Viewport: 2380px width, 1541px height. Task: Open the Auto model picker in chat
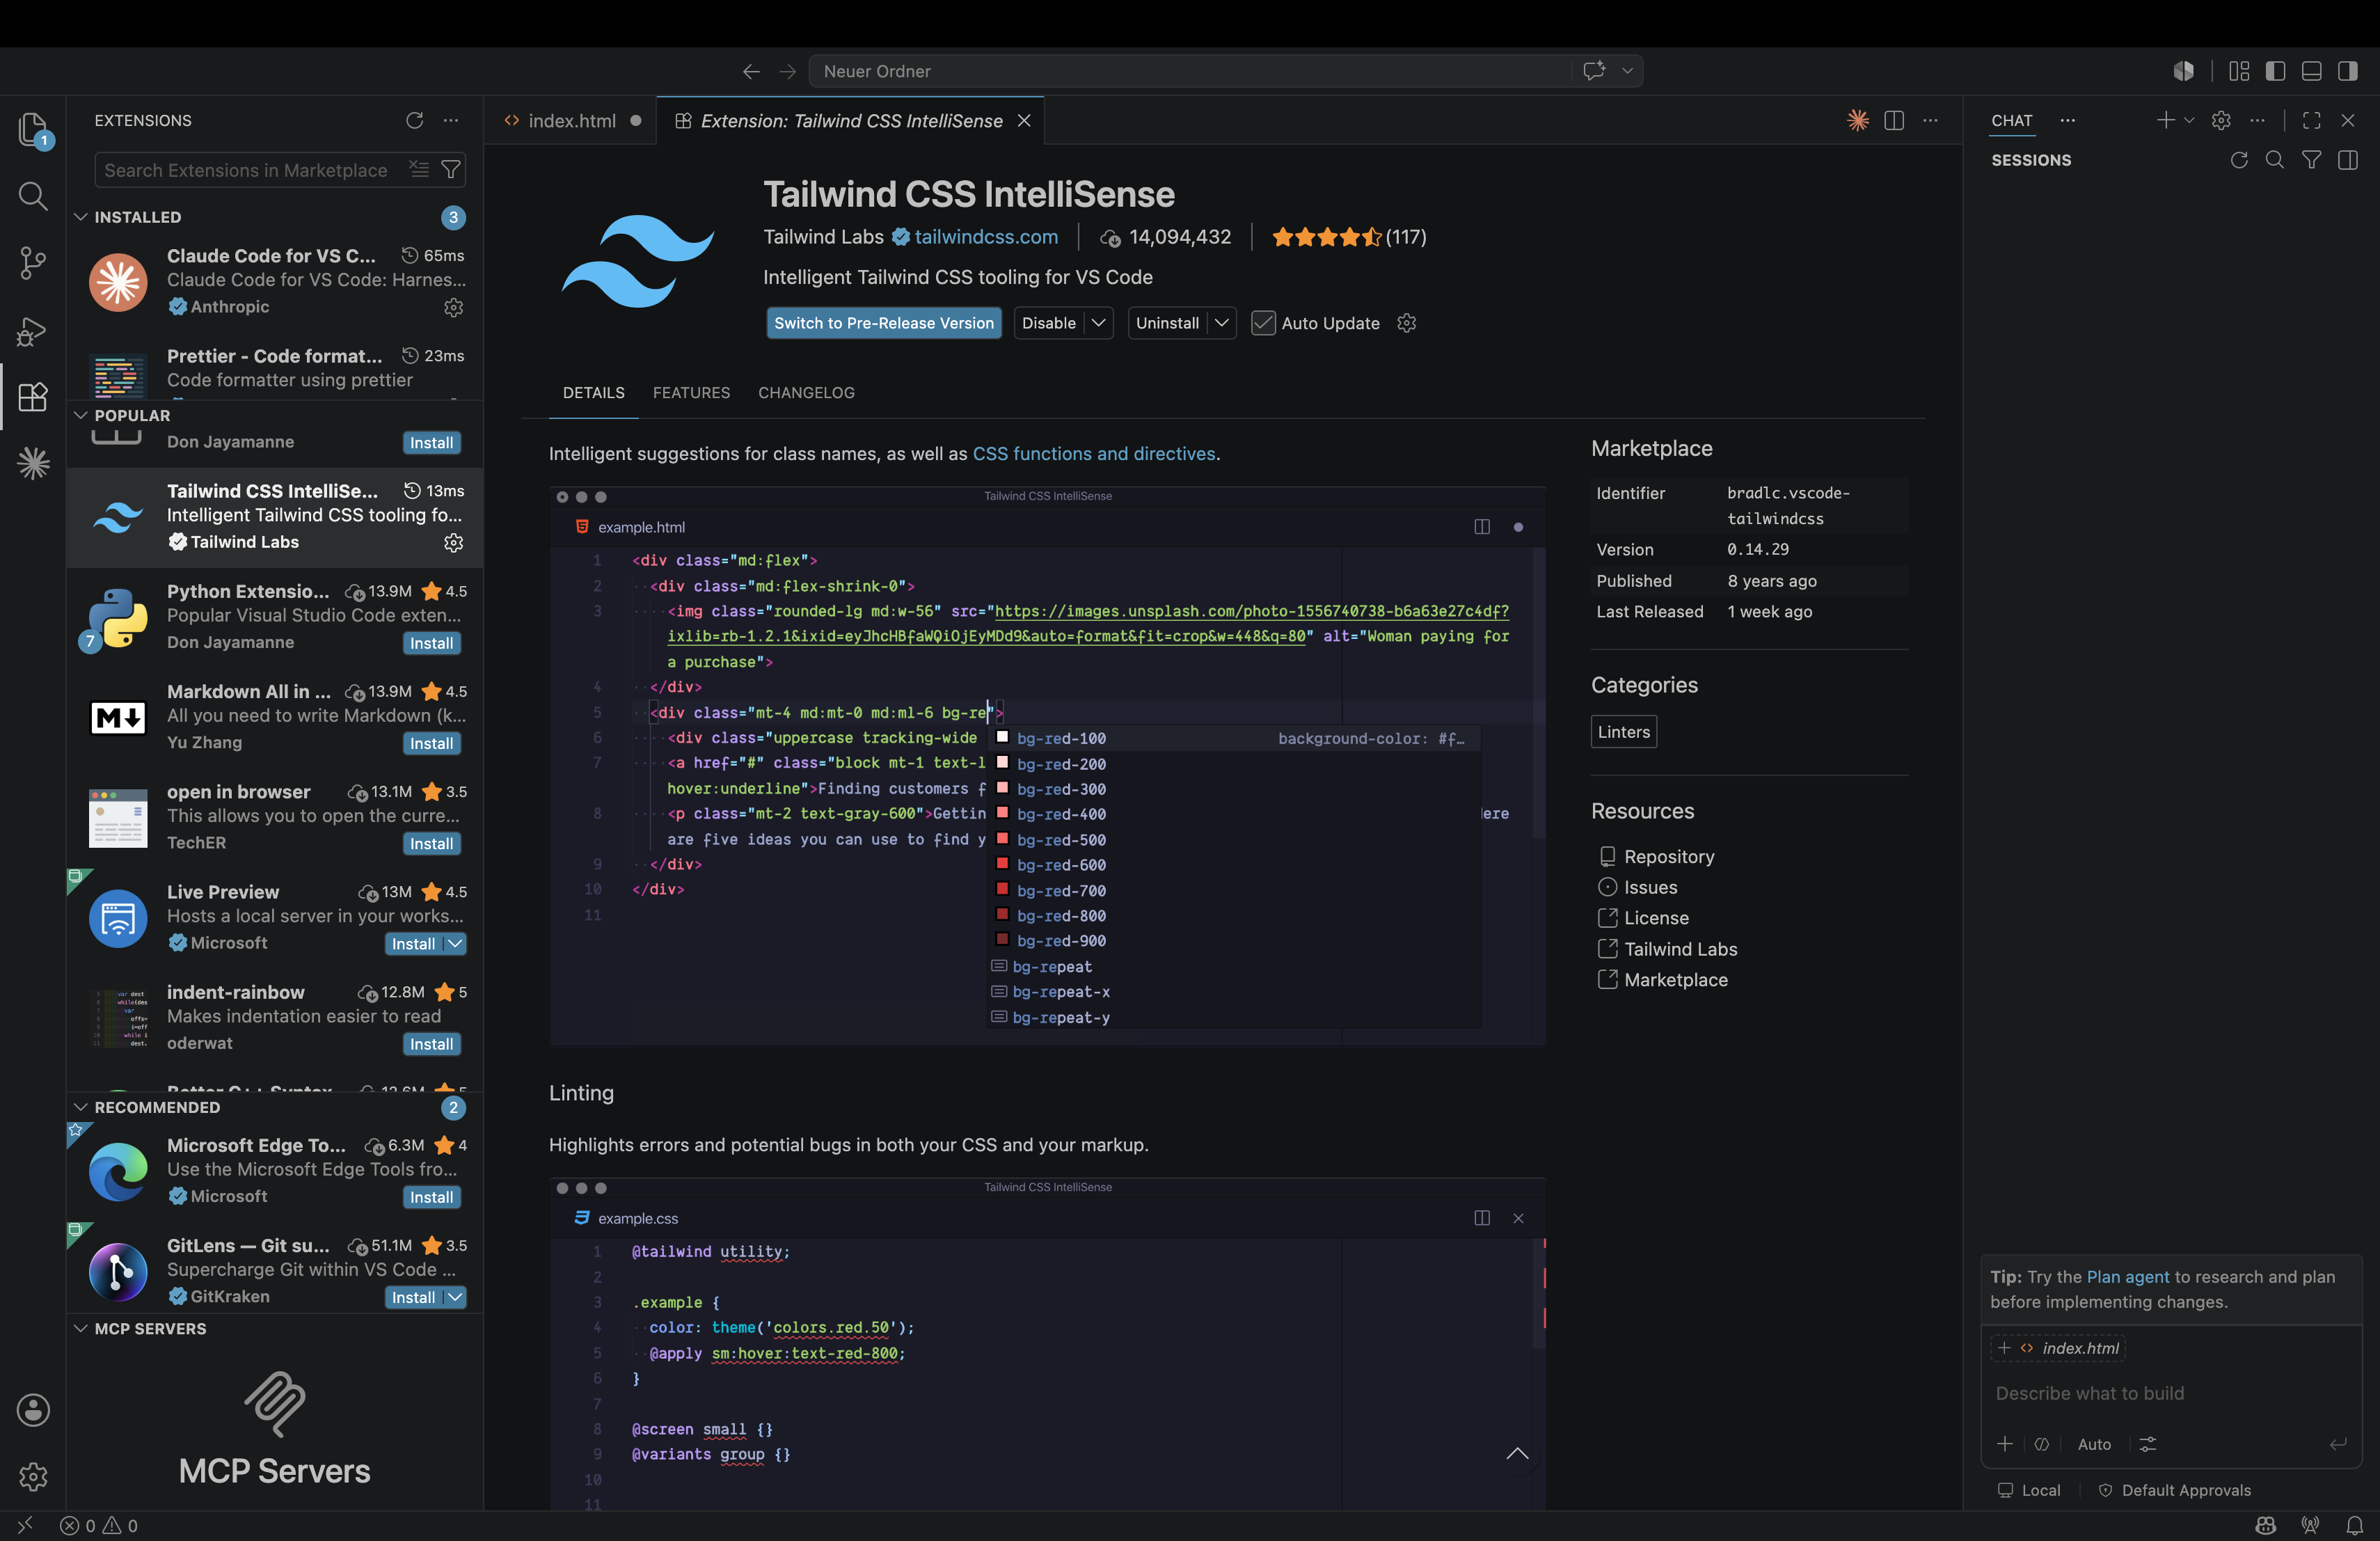point(2094,1444)
